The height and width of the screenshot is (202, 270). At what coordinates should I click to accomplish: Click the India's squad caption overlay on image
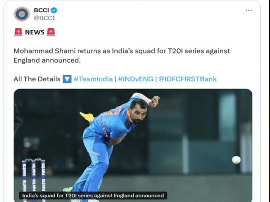(93, 195)
